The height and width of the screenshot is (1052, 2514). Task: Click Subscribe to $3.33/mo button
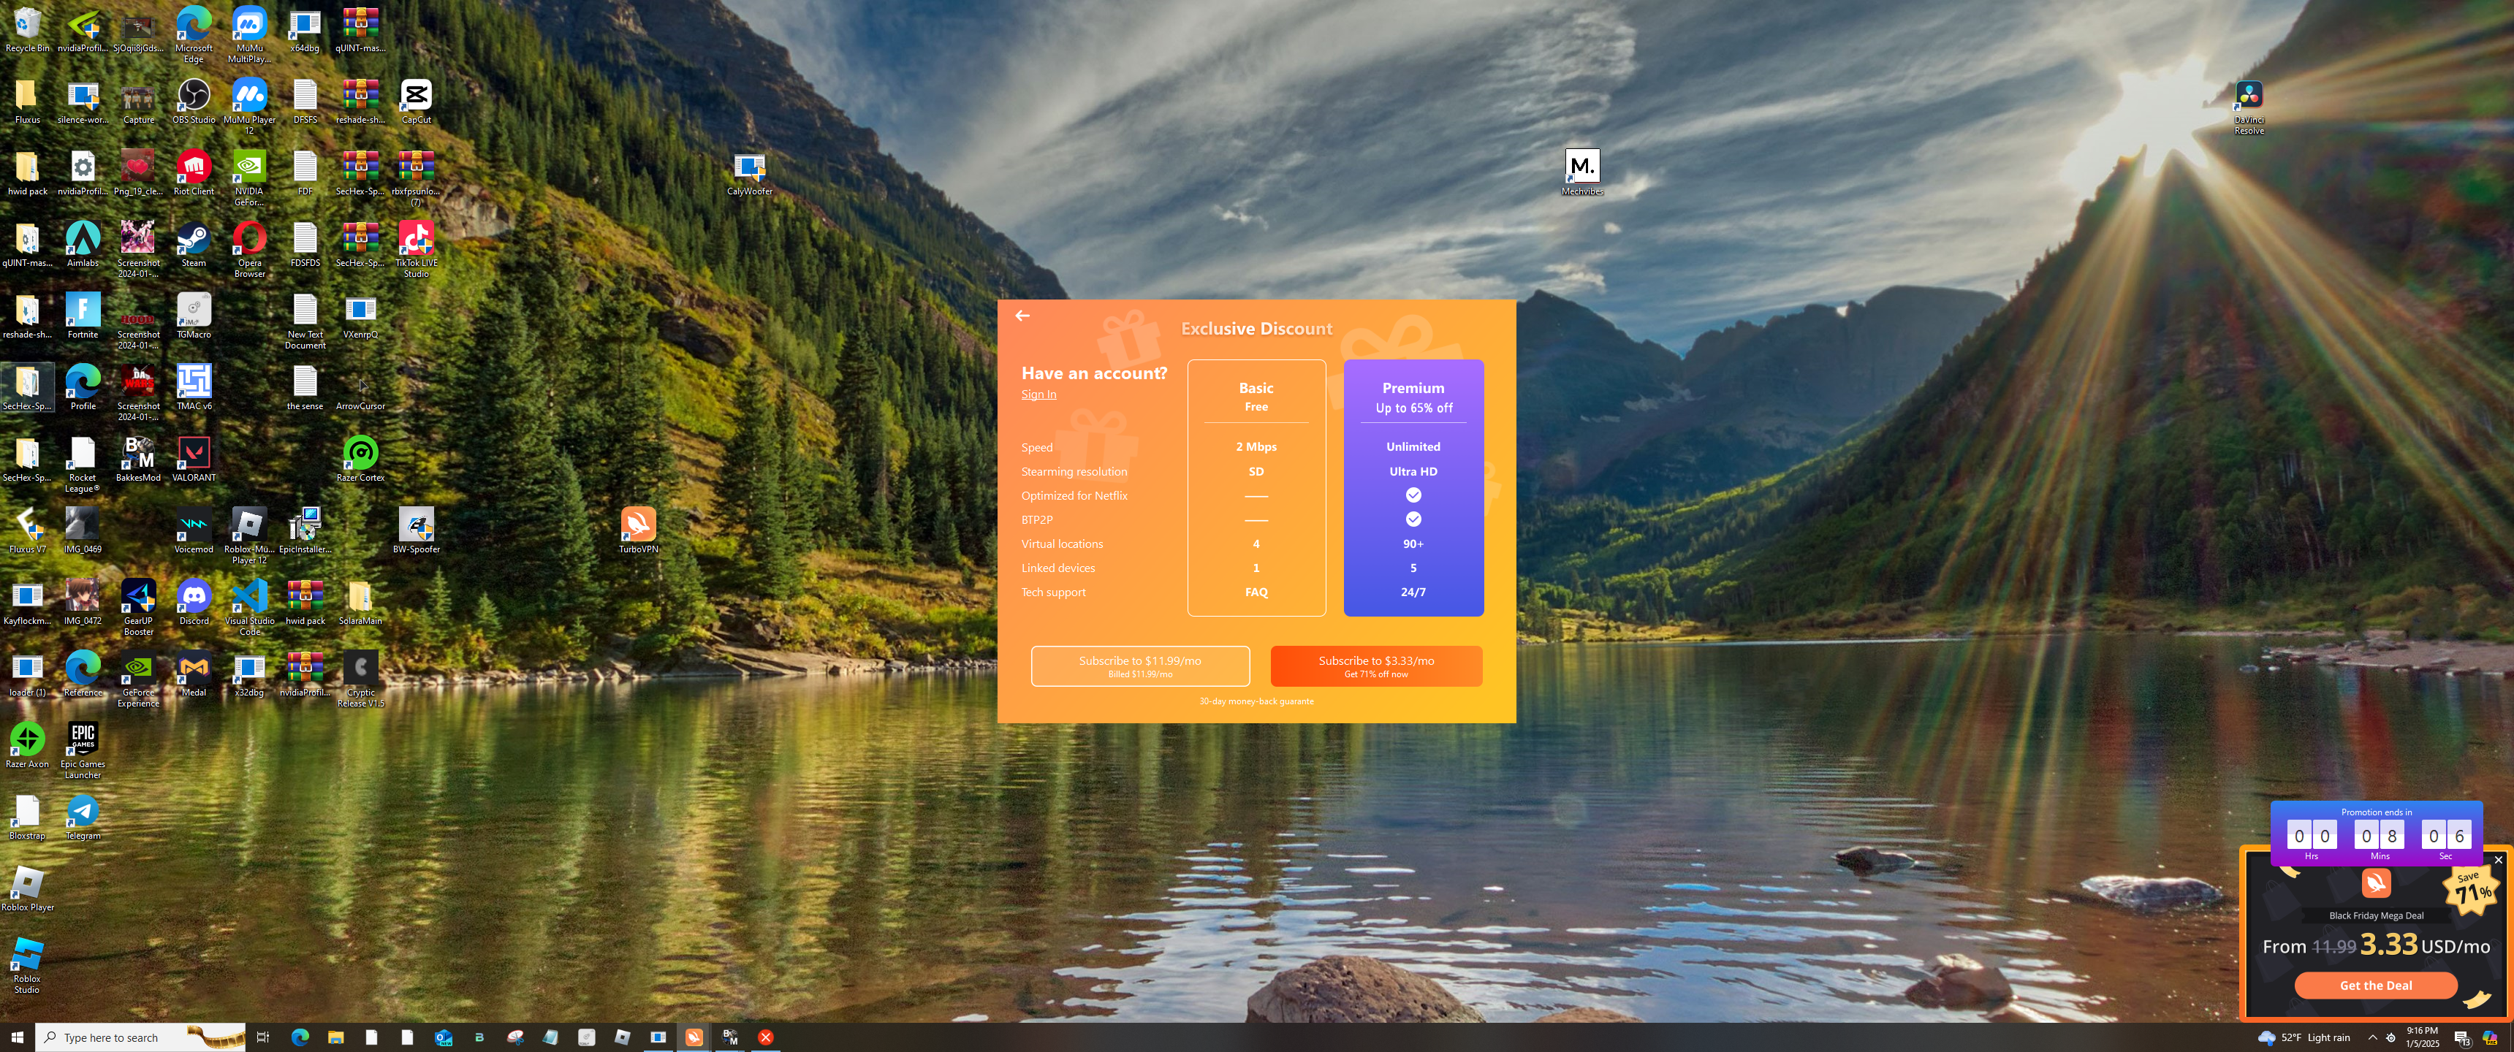point(1375,666)
